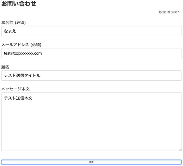The image size is (183, 166).
Task: Click the メールアドレス (必須) label
Action: (21, 45)
